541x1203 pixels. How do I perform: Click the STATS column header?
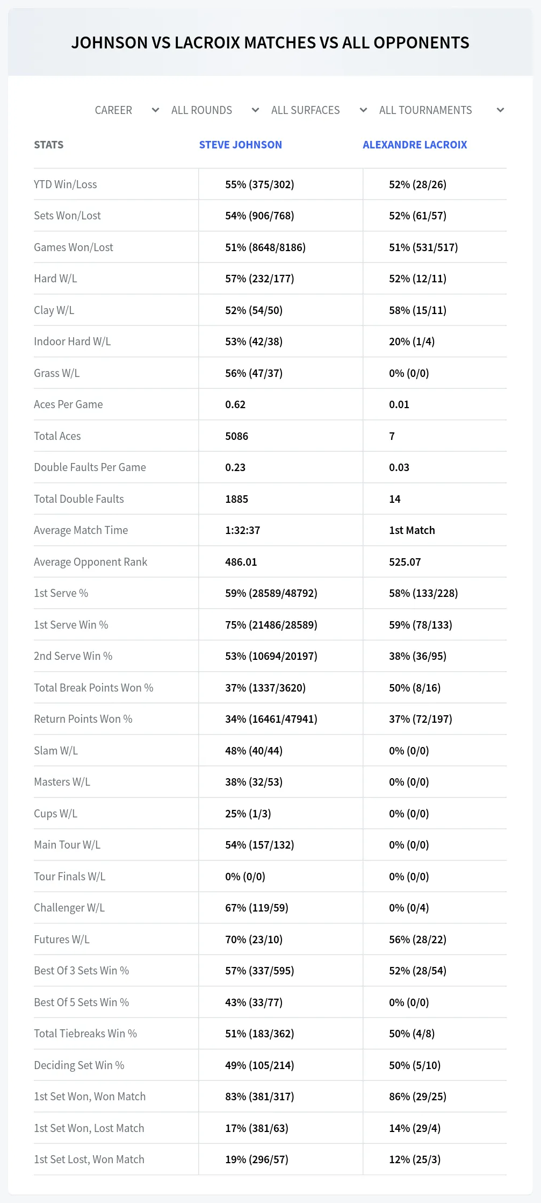click(x=49, y=145)
